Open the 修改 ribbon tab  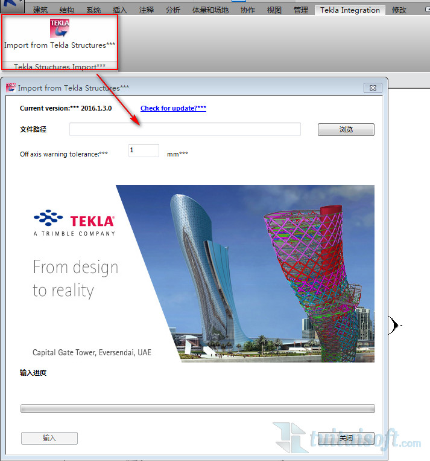pyautogui.click(x=399, y=10)
